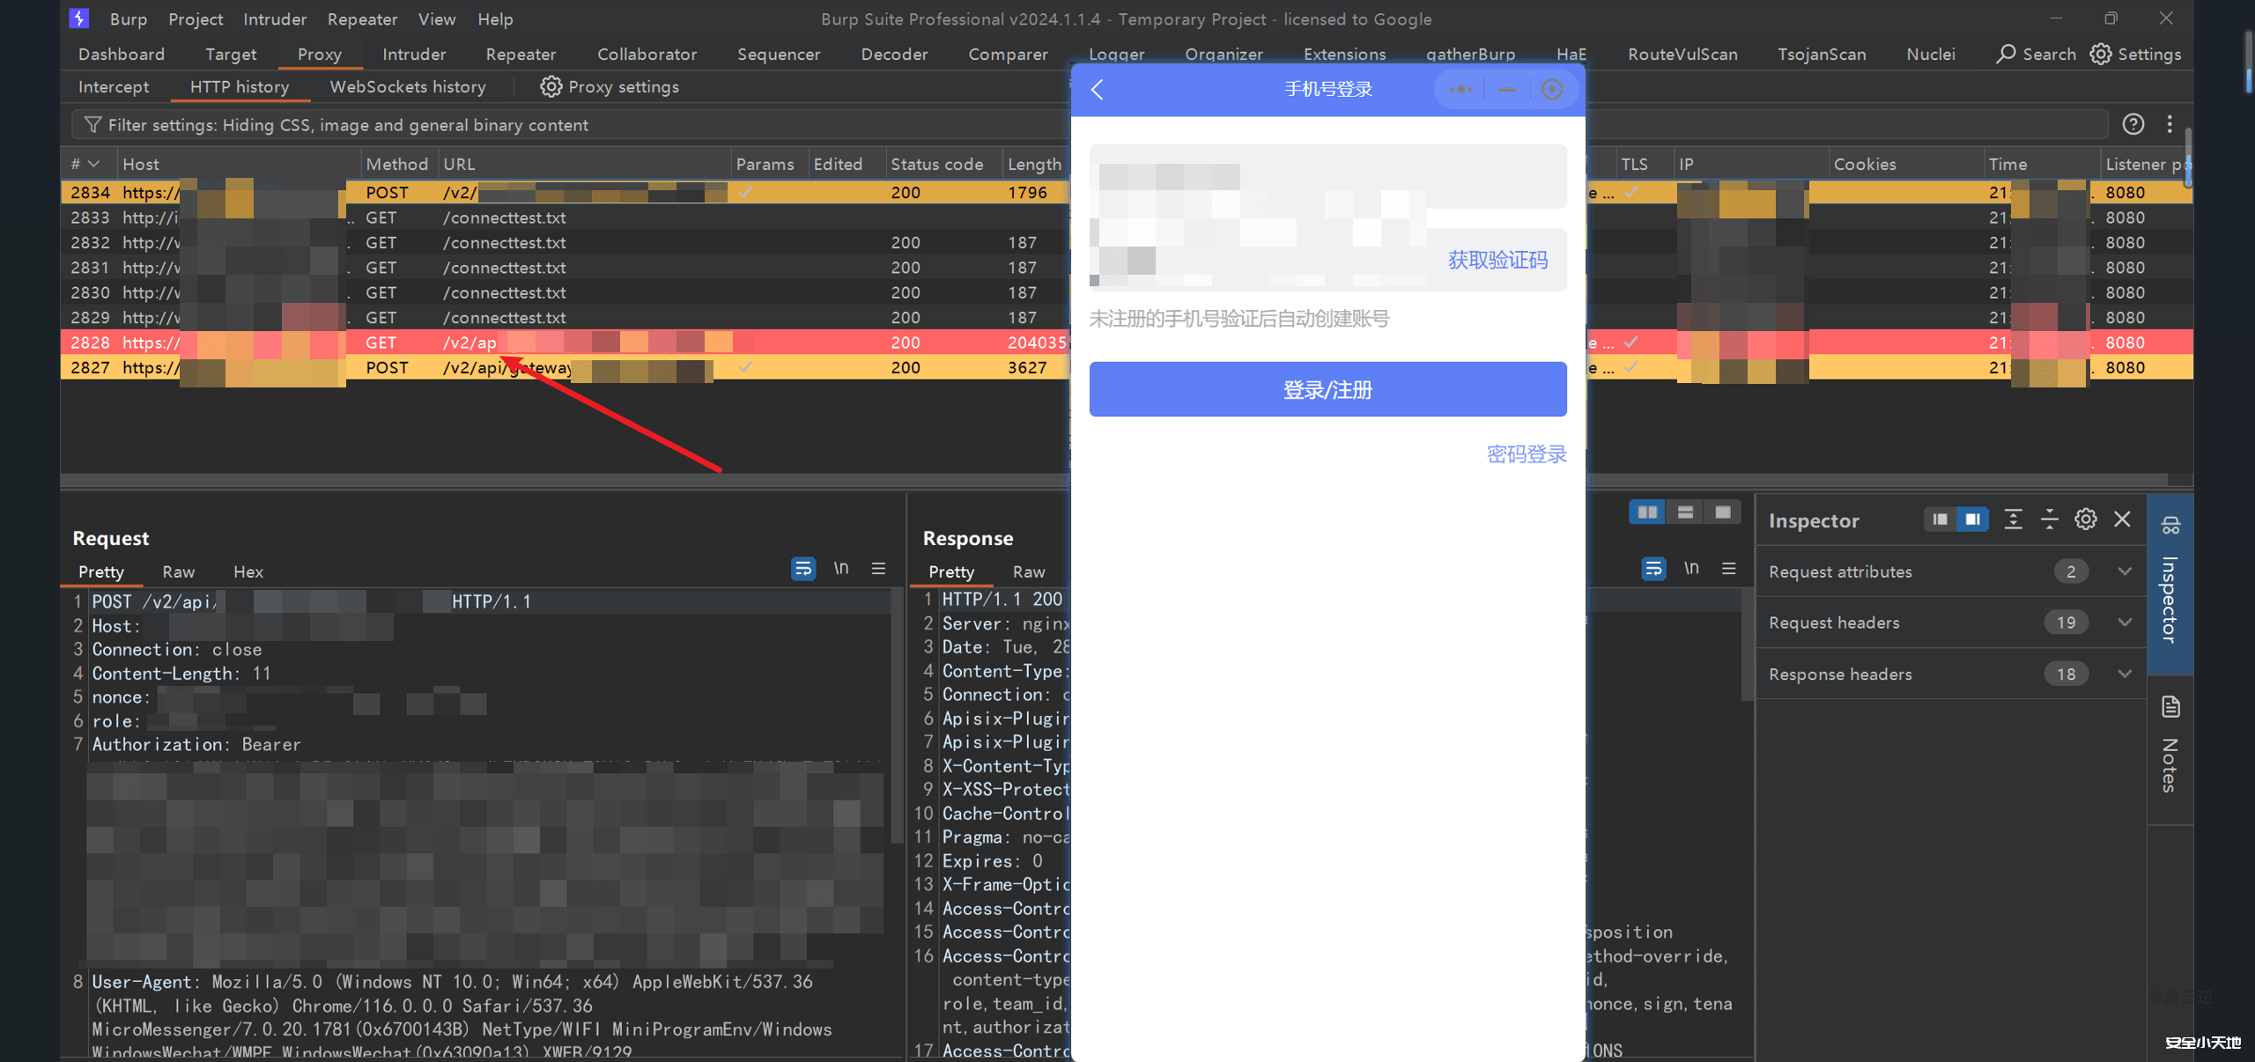Switch to WebSockets history tab
2255x1062 pixels.
tap(407, 86)
